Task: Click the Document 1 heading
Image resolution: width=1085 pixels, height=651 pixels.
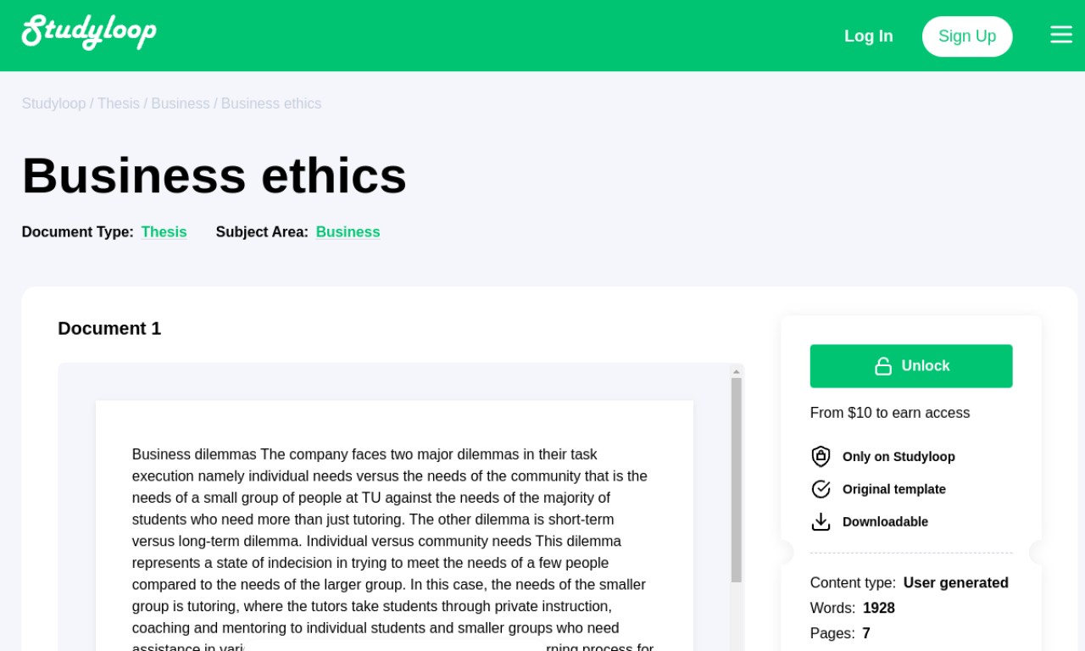Action: [109, 329]
